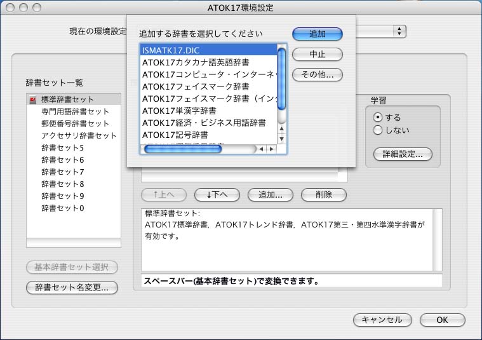Viewport: 482px width, 340px height.
Task: Click the red icon beside 標準辞書セット
Action: pyautogui.click(x=33, y=100)
